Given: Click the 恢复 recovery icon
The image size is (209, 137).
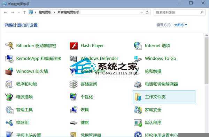Looking at the screenshot, I should point(73,110).
